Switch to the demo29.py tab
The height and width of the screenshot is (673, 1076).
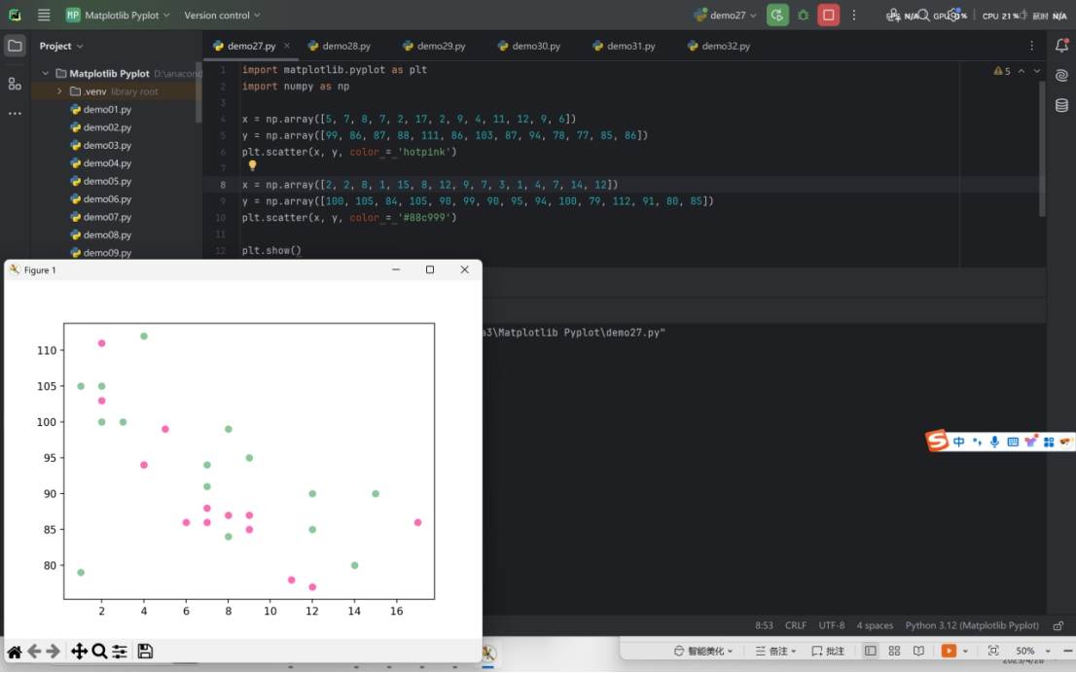(x=434, y=46)
